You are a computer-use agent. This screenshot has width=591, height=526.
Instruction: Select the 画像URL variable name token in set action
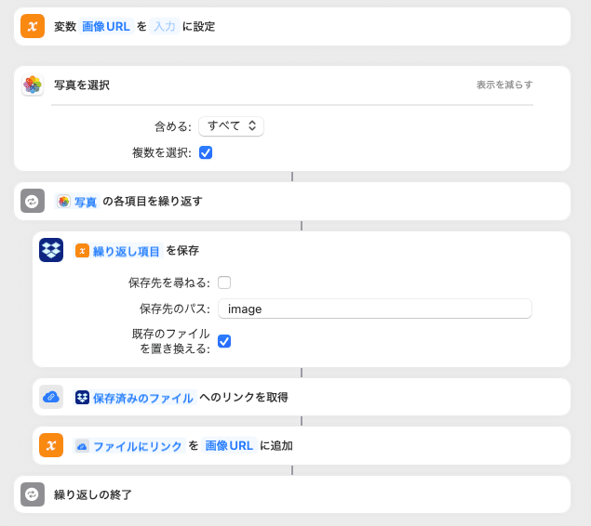pyautogui.click(x=106, y=26)
